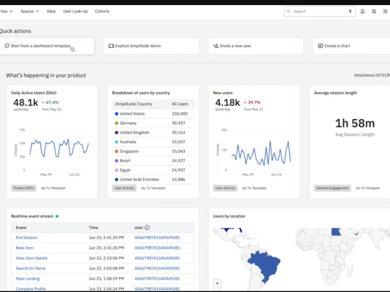Open the Data menu

51,11
